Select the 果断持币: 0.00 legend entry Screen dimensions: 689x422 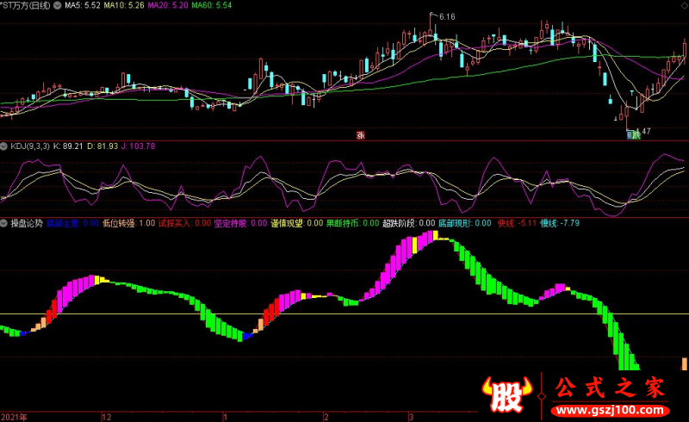pos(353,223)
